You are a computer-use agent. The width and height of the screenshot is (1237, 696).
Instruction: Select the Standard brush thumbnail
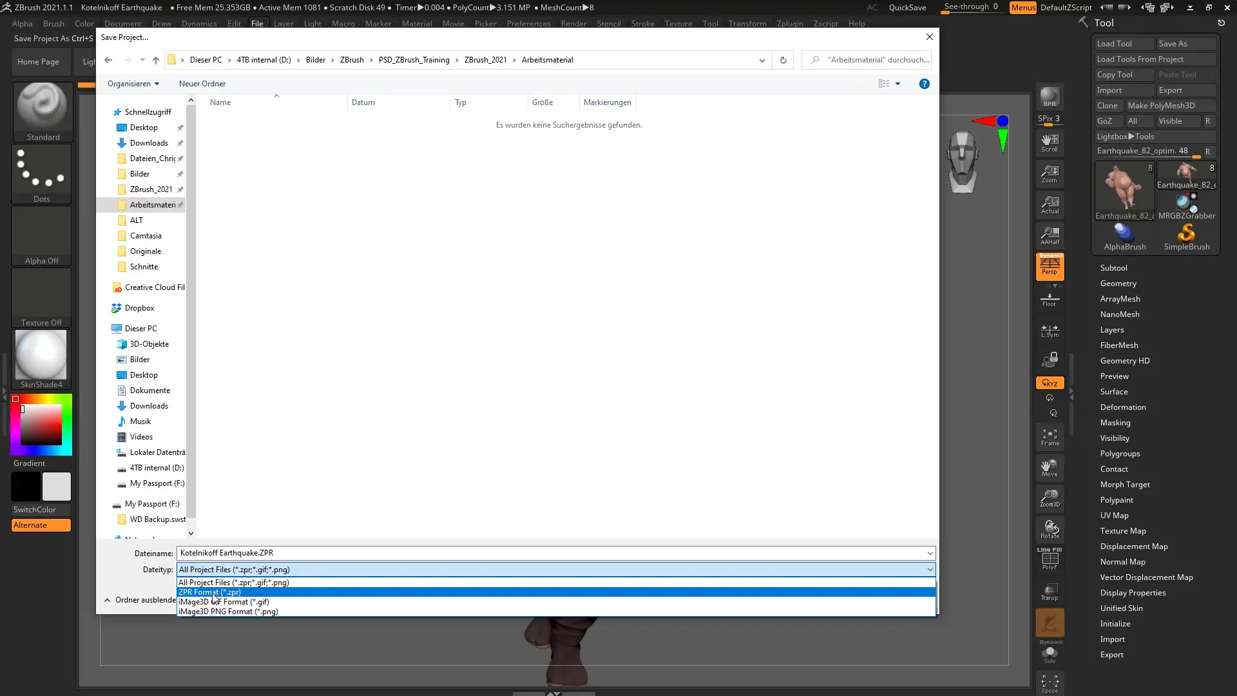tap(43, 111)
